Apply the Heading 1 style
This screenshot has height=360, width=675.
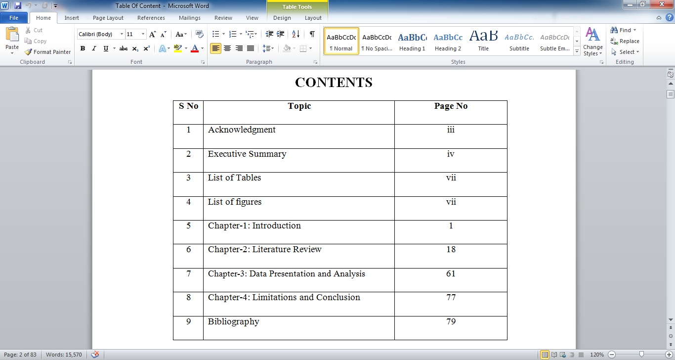[412, 41]
